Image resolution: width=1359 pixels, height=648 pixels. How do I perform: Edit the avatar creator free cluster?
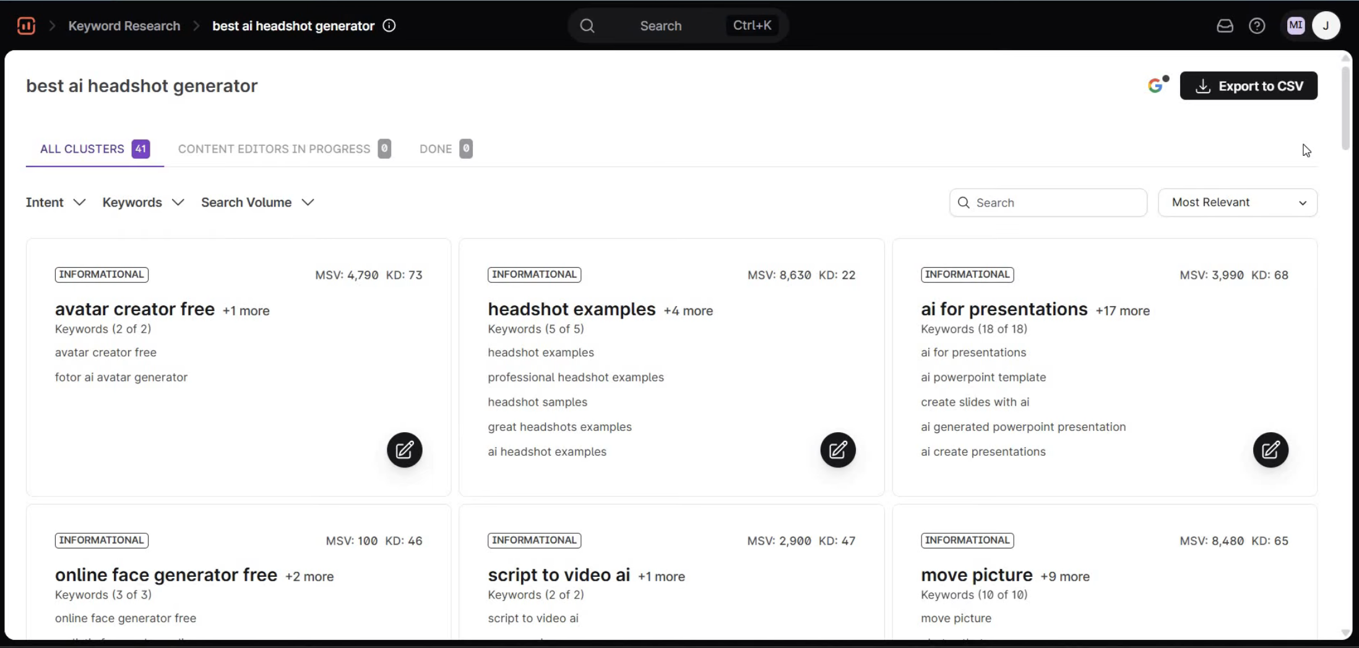pos(405,450)
